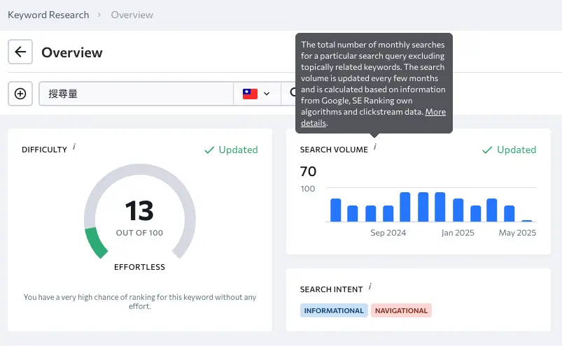The image size is (562, 346).
Task: Click the Search Volume info icon
Action: [374, 147]
